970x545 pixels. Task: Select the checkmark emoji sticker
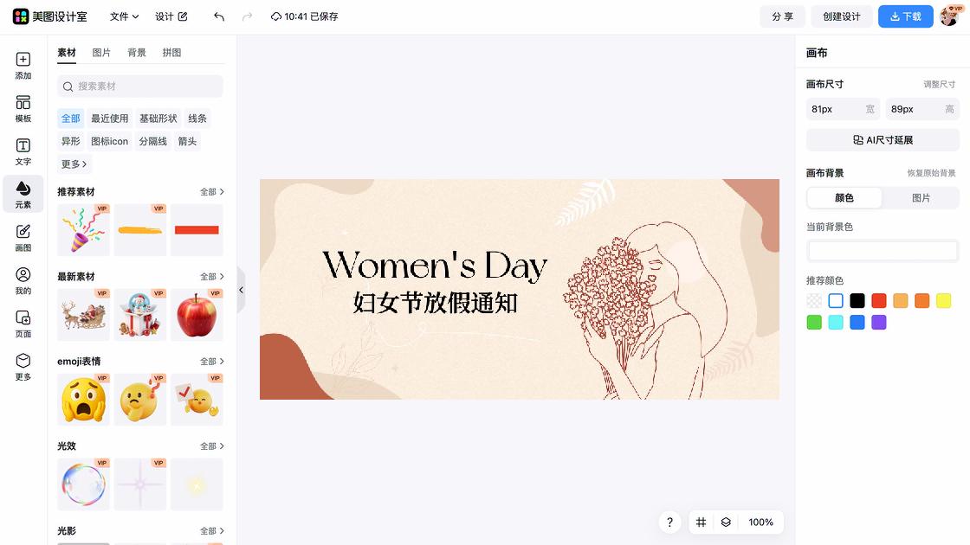(x=197, y=399)
